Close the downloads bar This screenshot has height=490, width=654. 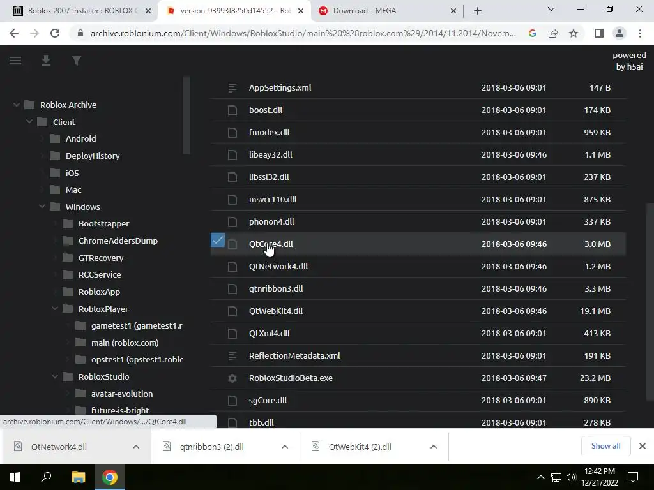point(643,446)
